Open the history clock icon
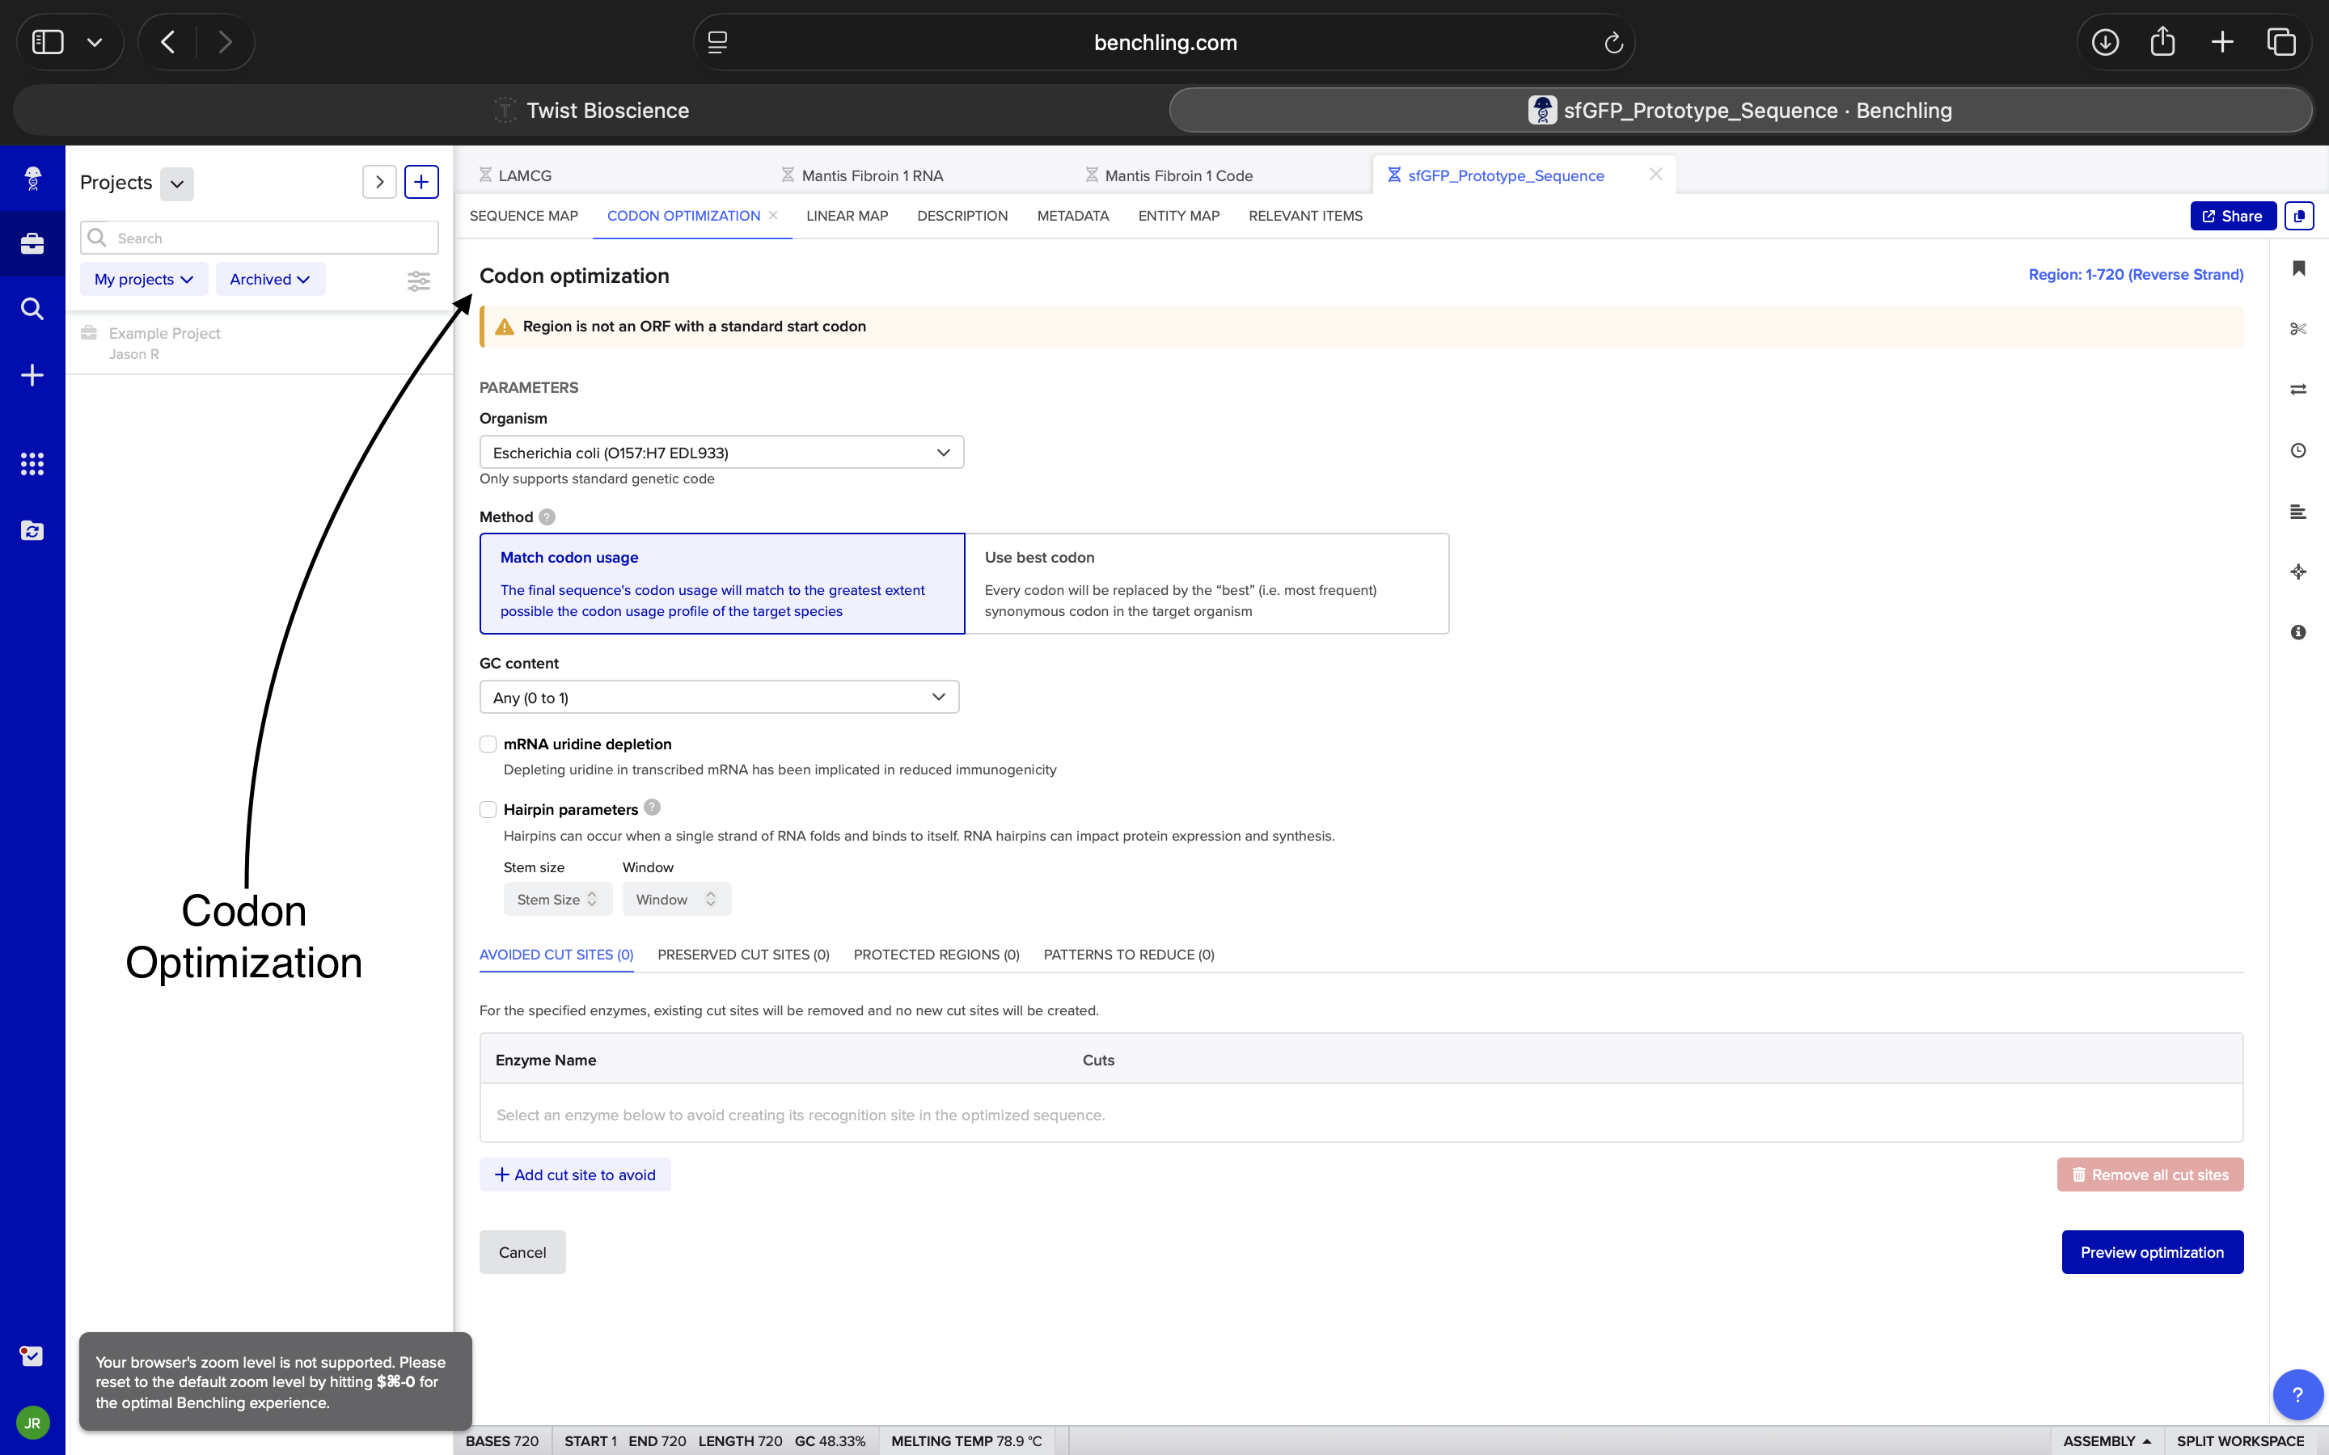This screenshot has width=2329, height=1455. (2298, 450)
